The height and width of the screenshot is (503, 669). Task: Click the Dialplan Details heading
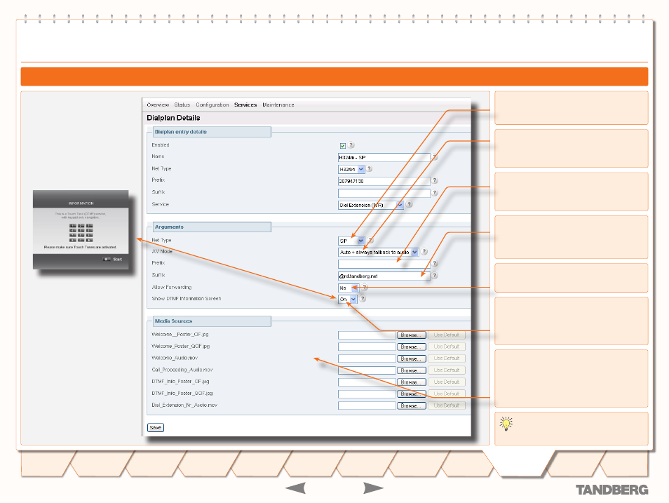[173, 118]
